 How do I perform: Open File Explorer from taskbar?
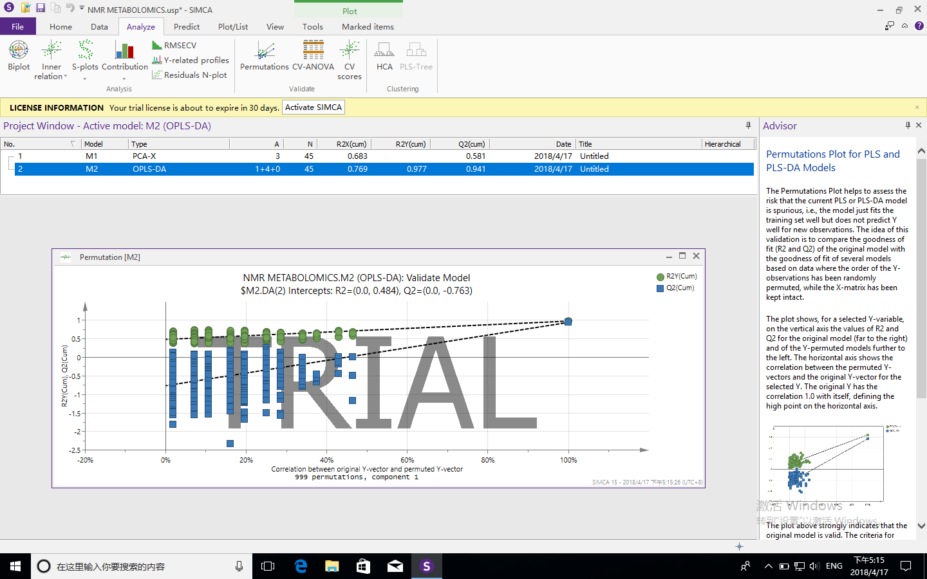(x=332, y=566)
